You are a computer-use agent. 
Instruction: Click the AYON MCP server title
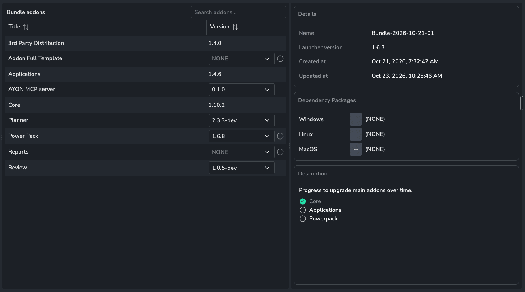pyautogui.click(x=32, y=89)
